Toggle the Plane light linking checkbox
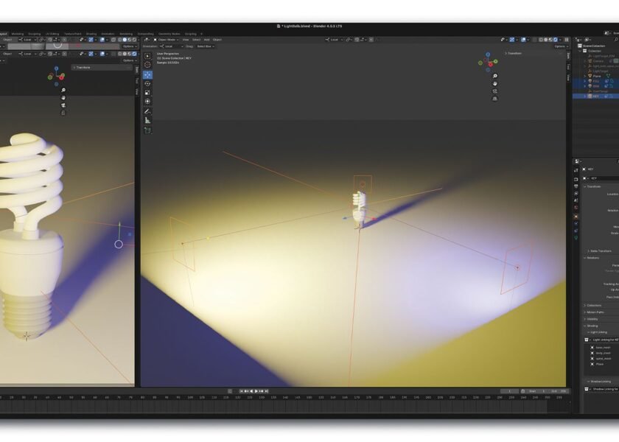 point(592,364)
